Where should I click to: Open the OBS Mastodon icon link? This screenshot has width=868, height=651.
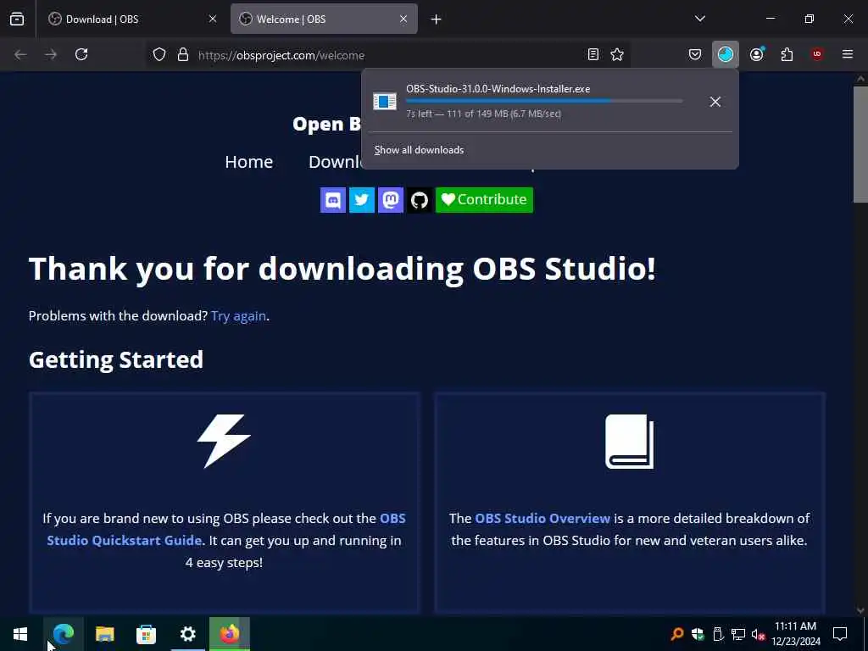391,200
